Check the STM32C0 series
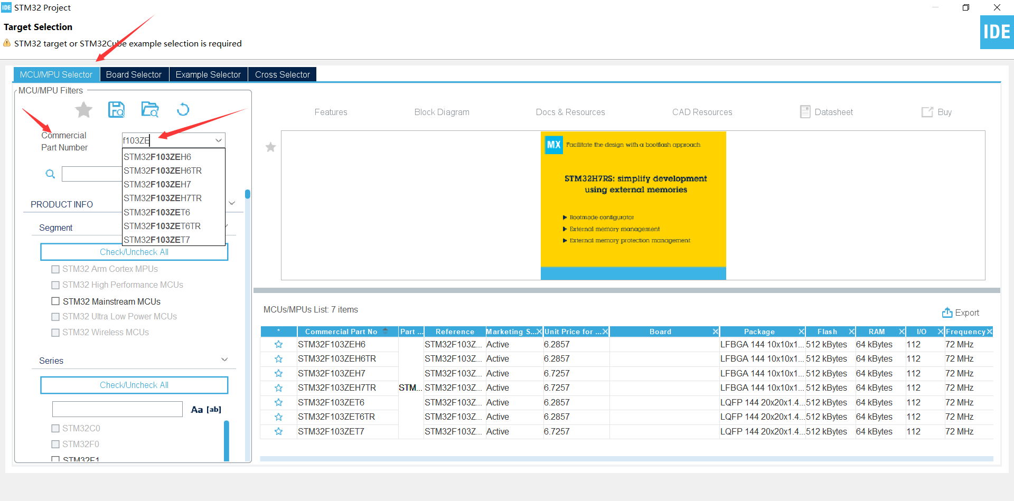The width and height of the screenshot is (1014, 501). tap(55, 429)
